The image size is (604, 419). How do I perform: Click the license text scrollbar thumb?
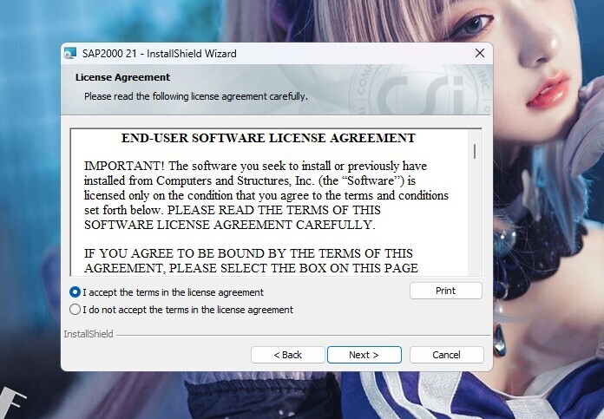click(475, 151)
